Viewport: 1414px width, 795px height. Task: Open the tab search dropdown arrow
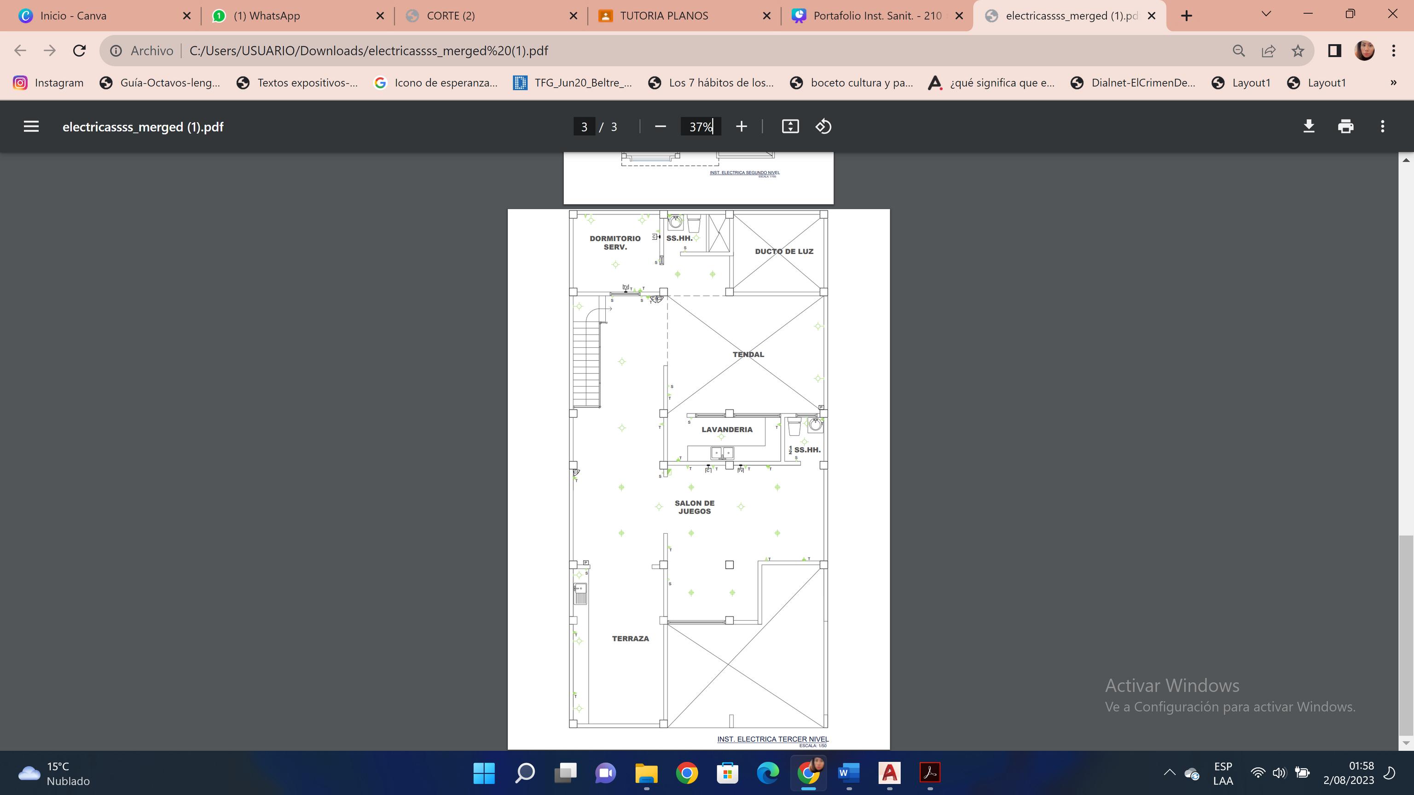click(x=1266, y=14)
